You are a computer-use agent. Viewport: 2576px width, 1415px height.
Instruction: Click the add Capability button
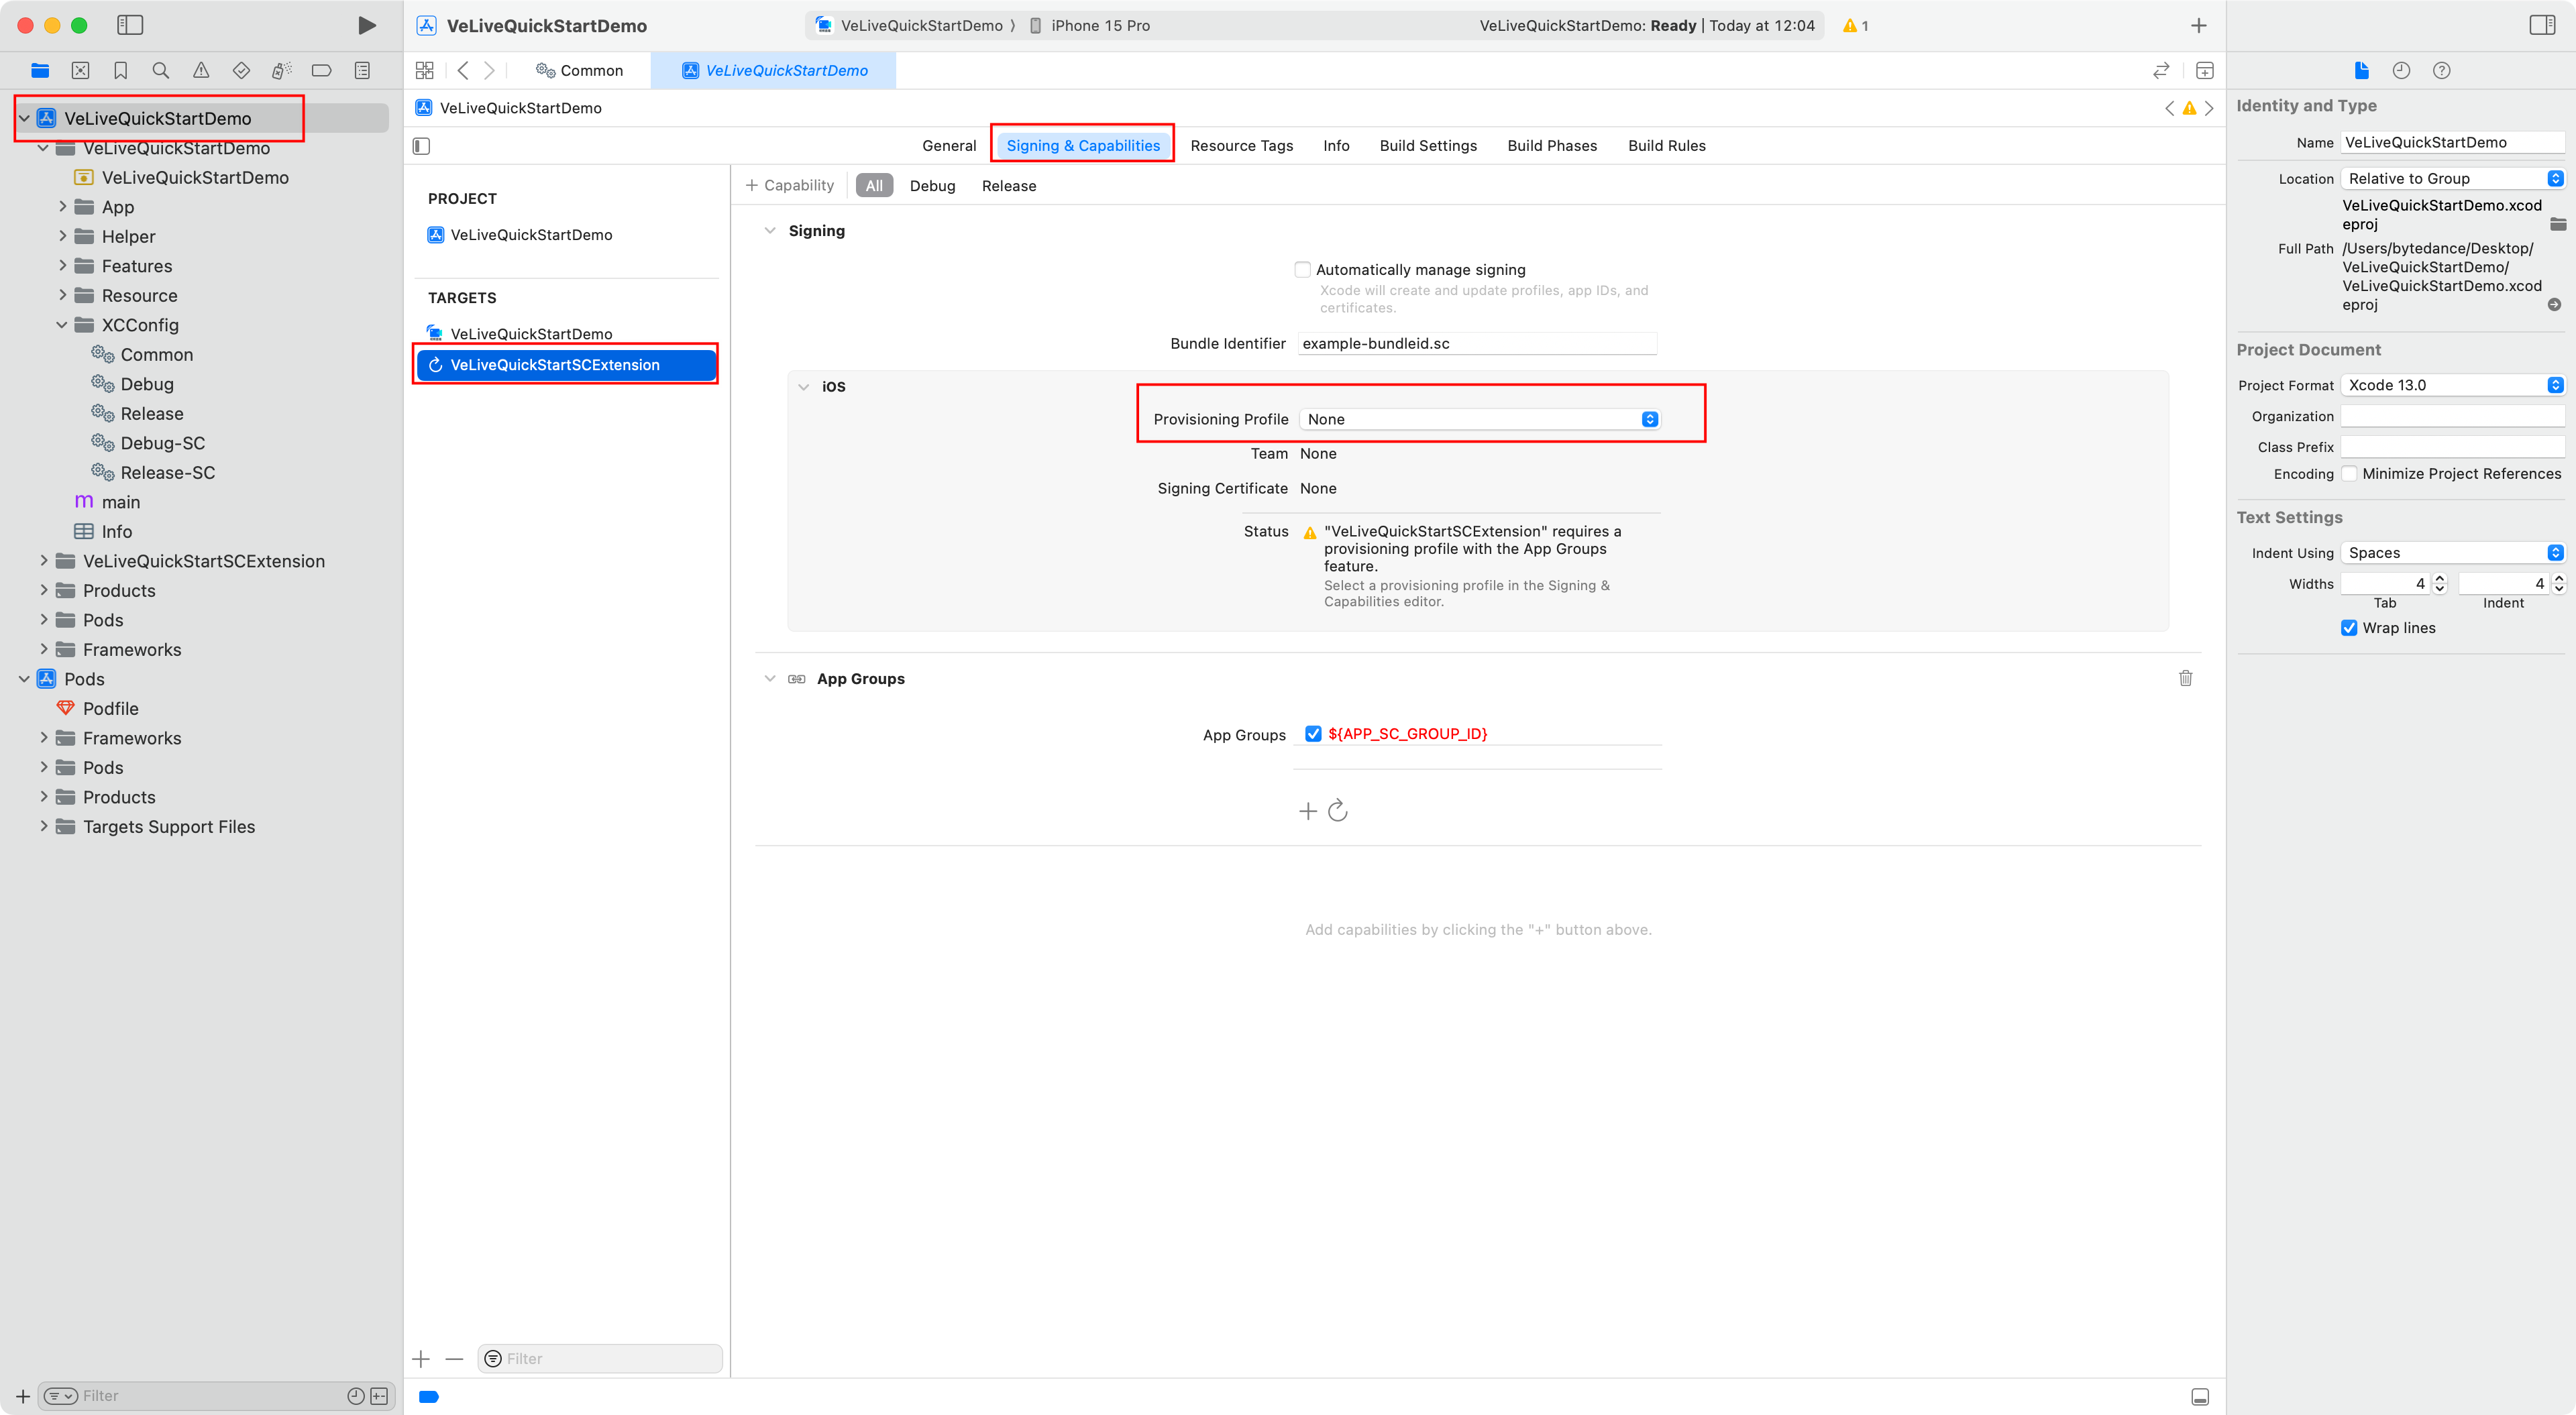coord(790,185)
